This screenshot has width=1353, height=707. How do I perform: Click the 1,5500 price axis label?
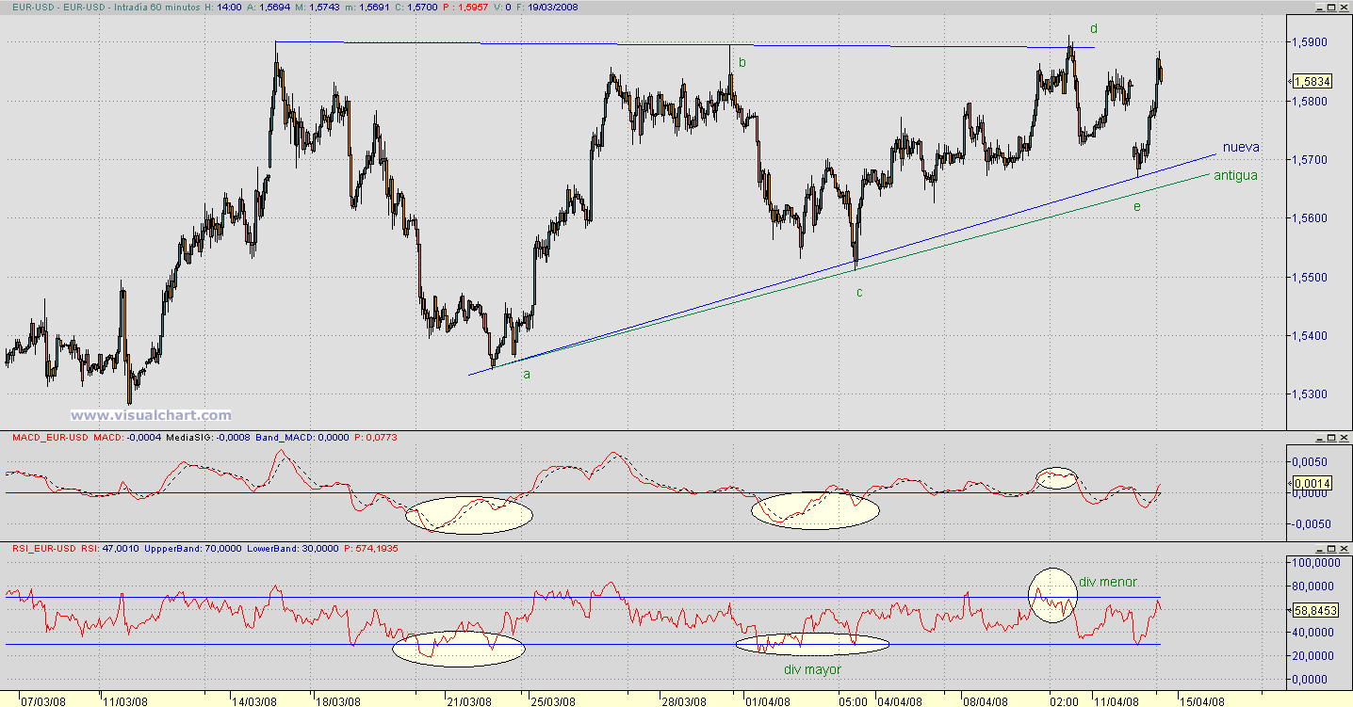pyautogui.click(x=1311, y=278)
